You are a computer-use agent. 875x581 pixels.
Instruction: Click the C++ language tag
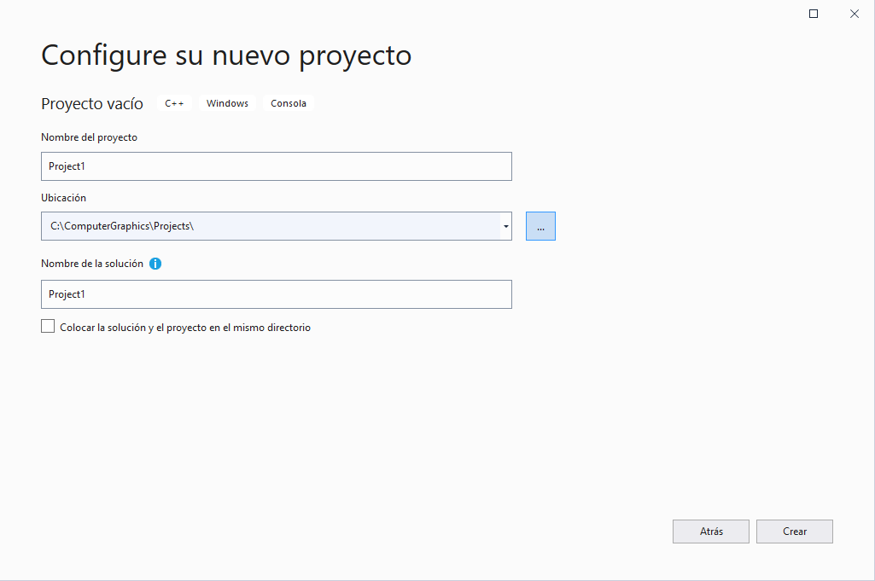point(174,102)
